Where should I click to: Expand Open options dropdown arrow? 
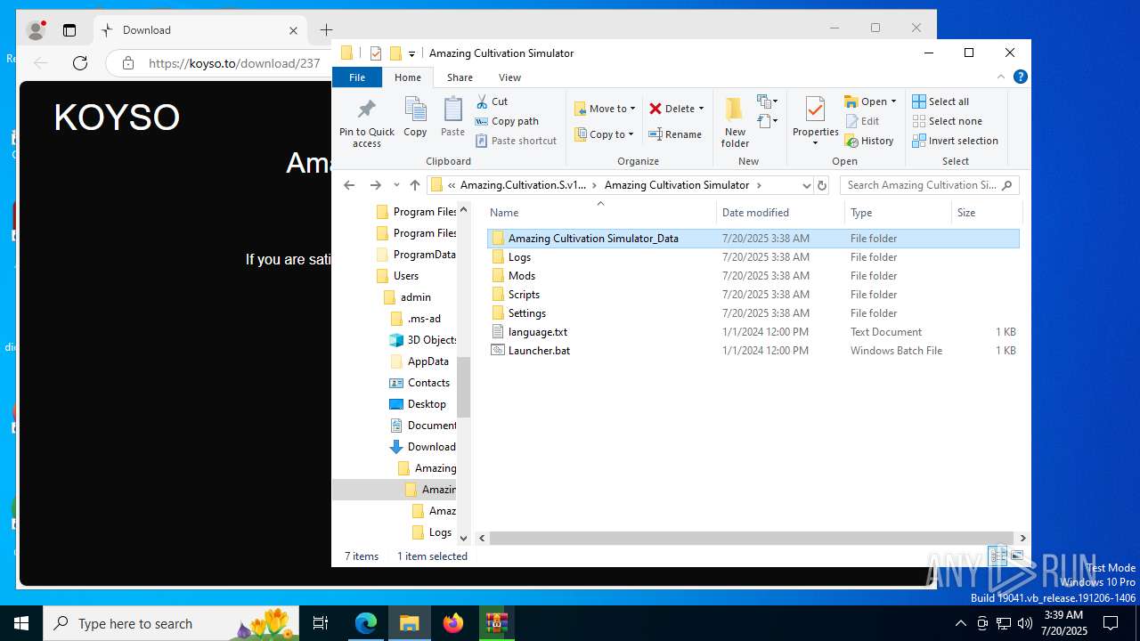point(893,101)
